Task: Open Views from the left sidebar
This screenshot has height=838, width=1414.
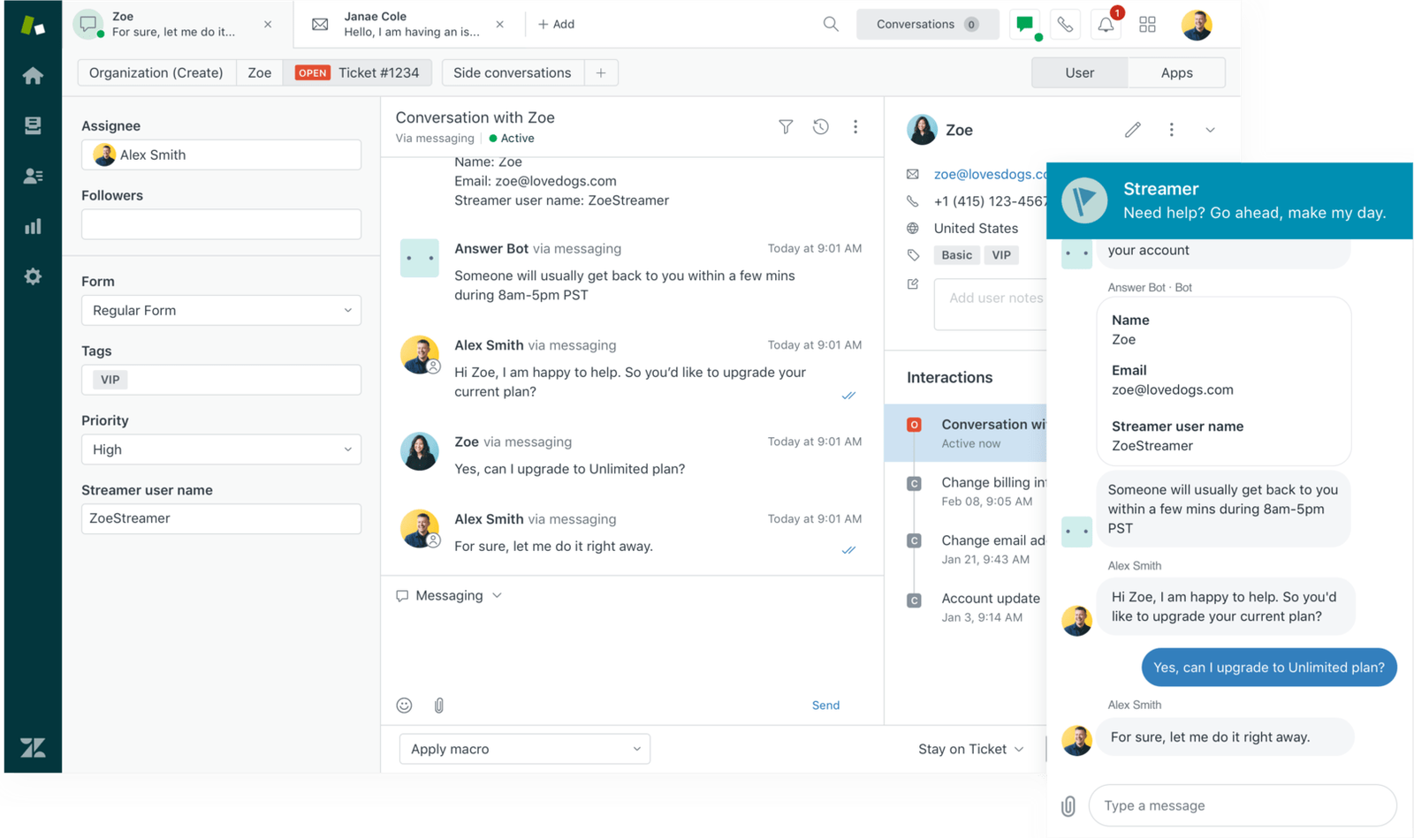Action: [x=33, y=125]
